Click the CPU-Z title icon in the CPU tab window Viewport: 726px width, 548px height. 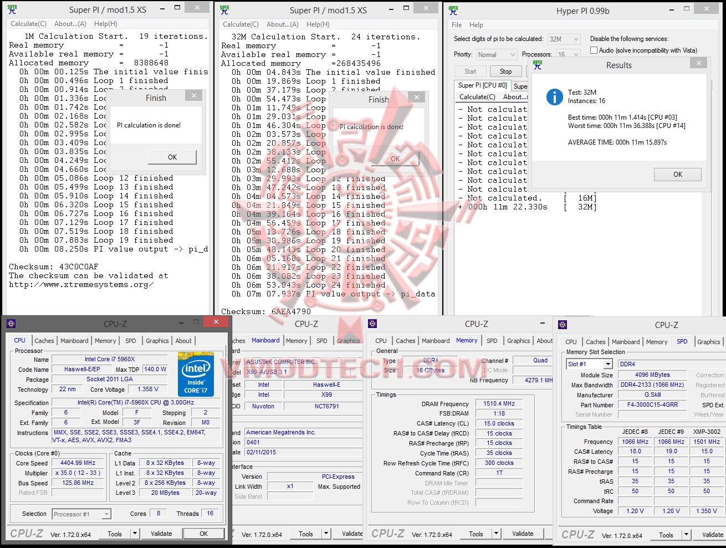click(x=11, y=324)
